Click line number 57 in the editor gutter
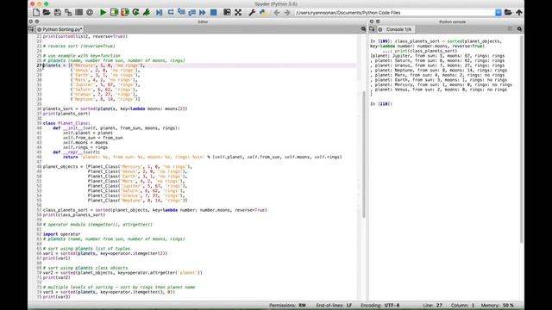 [x=39, y=210]
